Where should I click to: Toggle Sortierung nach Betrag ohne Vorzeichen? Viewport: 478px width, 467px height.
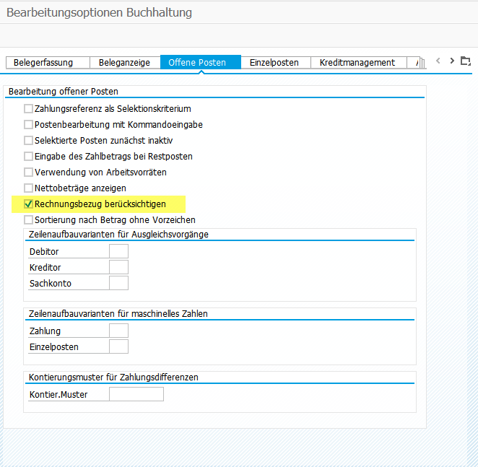(29, 220)
